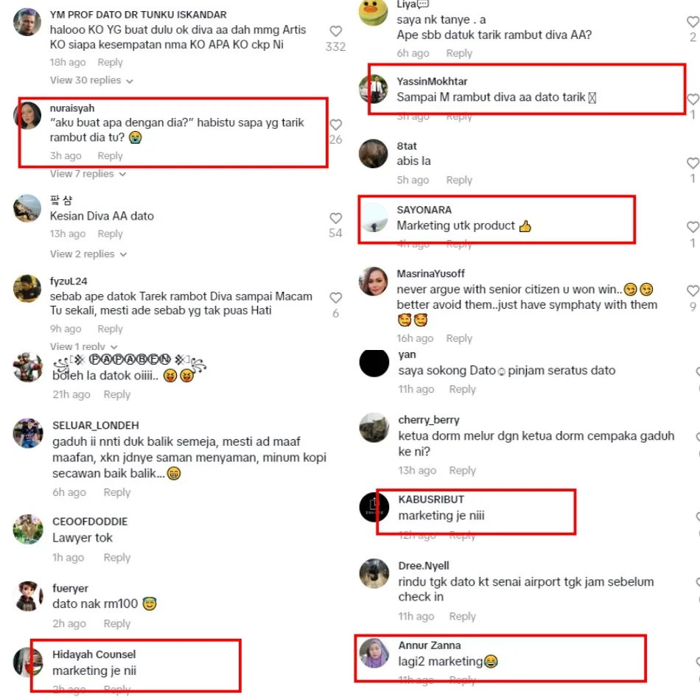Expand 'View 30 replies' thread

click(91, 80)
